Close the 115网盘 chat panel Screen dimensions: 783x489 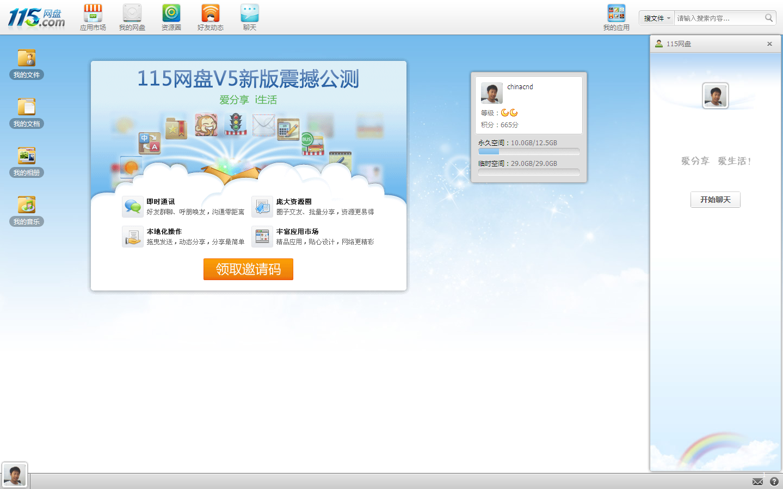(769, 44)
